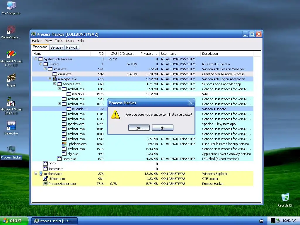300x225 pixels.
Task: Click the lsass.exe window icon
Action: (x=59, y=158)
